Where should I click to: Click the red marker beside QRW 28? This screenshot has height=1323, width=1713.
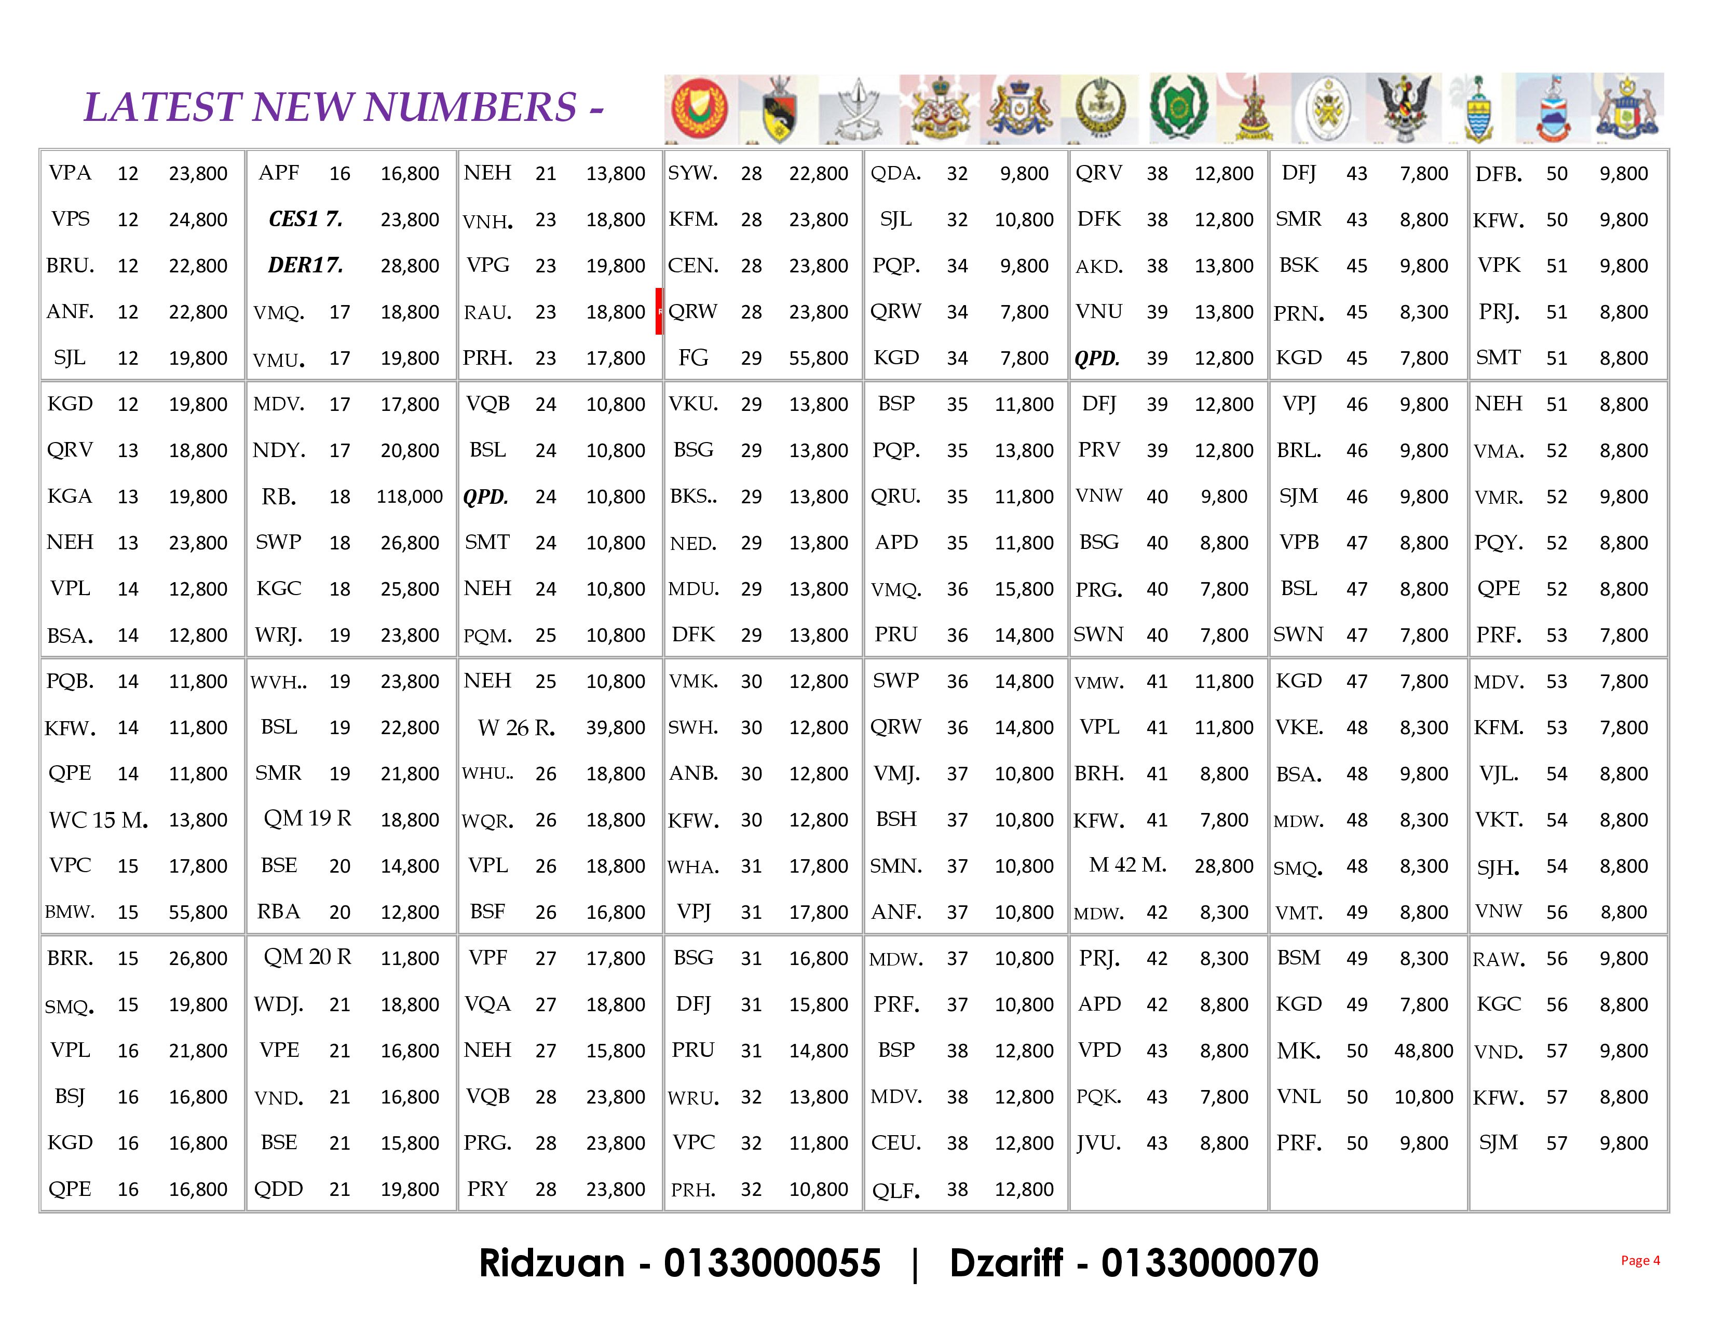pos(659,311)
